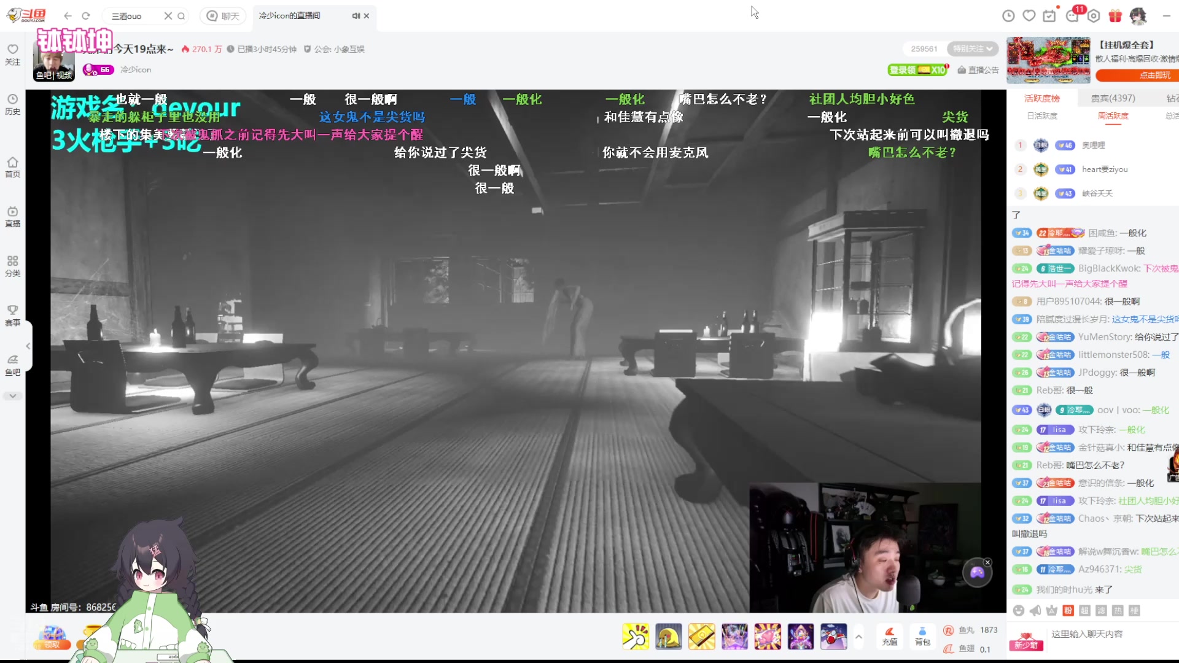Refresh the page with reload icon
The height and width of the screenshot is (663, 1179).
86,16
